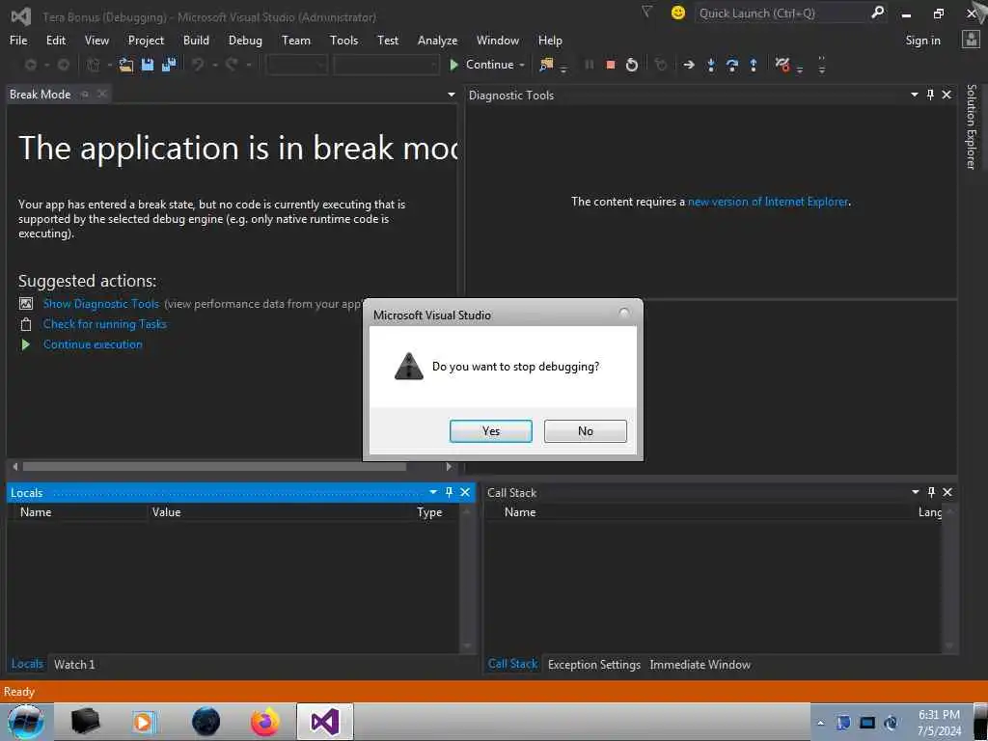Click the notifications flag icon
This screenshot has height=741, width=988.
646,12
